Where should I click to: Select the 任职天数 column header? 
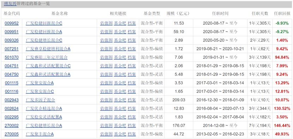tap(260, 13)
